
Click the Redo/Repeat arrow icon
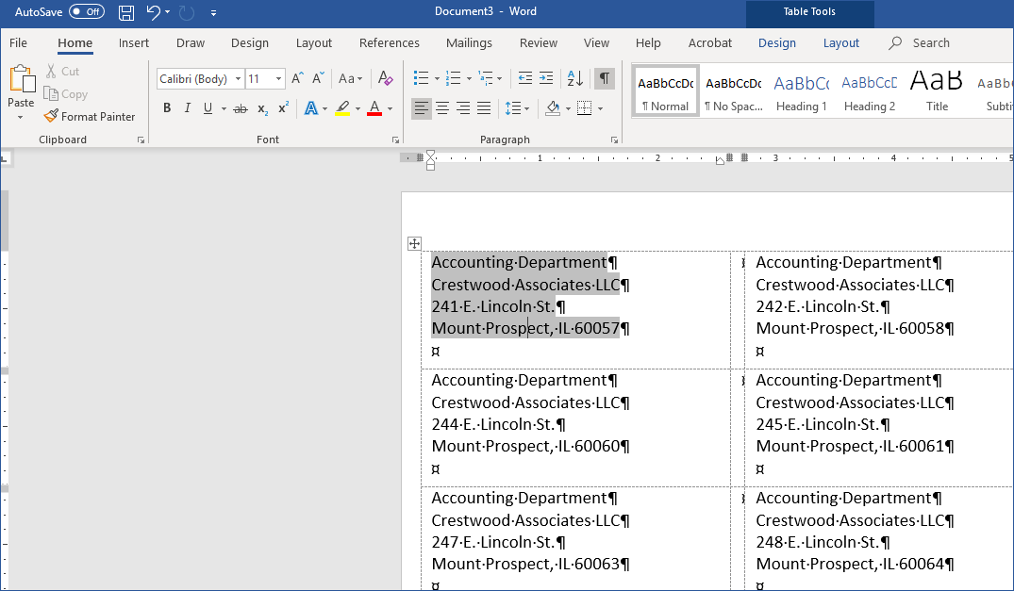186,12
